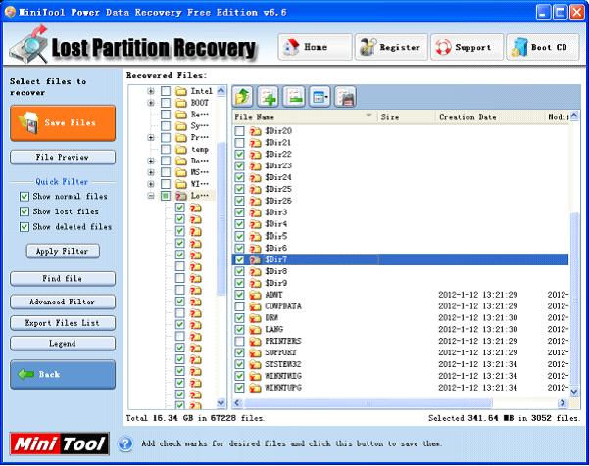Sort by Size column header
Viewport: 589px width, 466px height.
pyautogui.click(x=406, y=117)
